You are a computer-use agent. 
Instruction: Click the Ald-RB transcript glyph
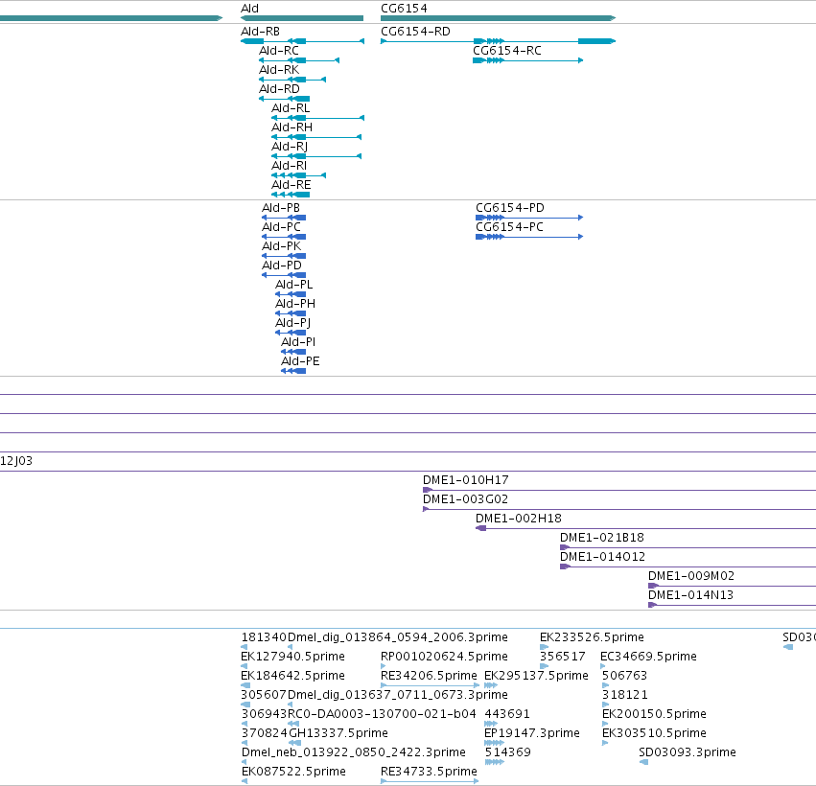click(x=302, y=41)
